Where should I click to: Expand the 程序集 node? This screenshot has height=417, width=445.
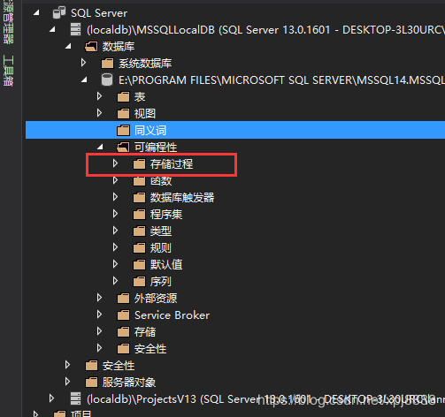[x=115, y=214]
